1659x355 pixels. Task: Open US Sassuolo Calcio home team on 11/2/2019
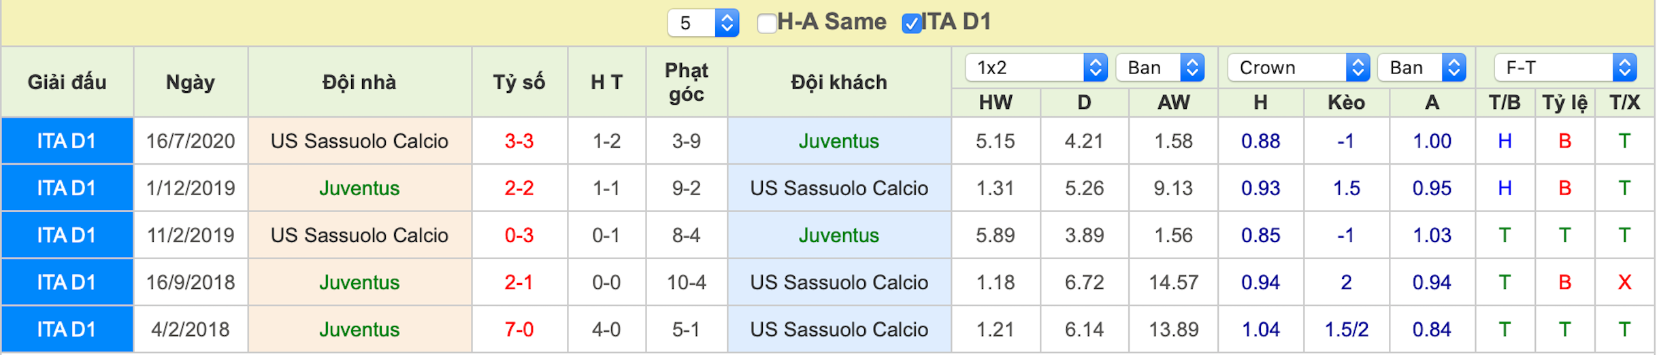click(x=359, y=235)
